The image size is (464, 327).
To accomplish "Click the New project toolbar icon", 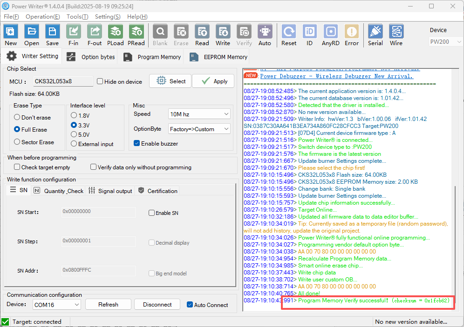I will tap(11, 32).
